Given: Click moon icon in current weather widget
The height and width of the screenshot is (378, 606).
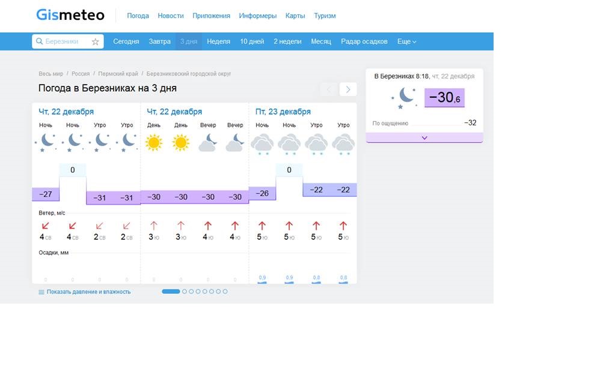Looking at the screenshot, I should 406,97.
